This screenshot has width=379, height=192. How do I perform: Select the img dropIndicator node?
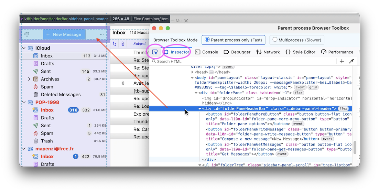[x=277, y=101]
